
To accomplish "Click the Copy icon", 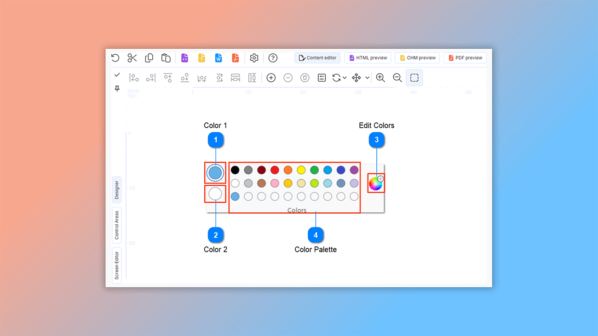I will click(x=149, y=58).
